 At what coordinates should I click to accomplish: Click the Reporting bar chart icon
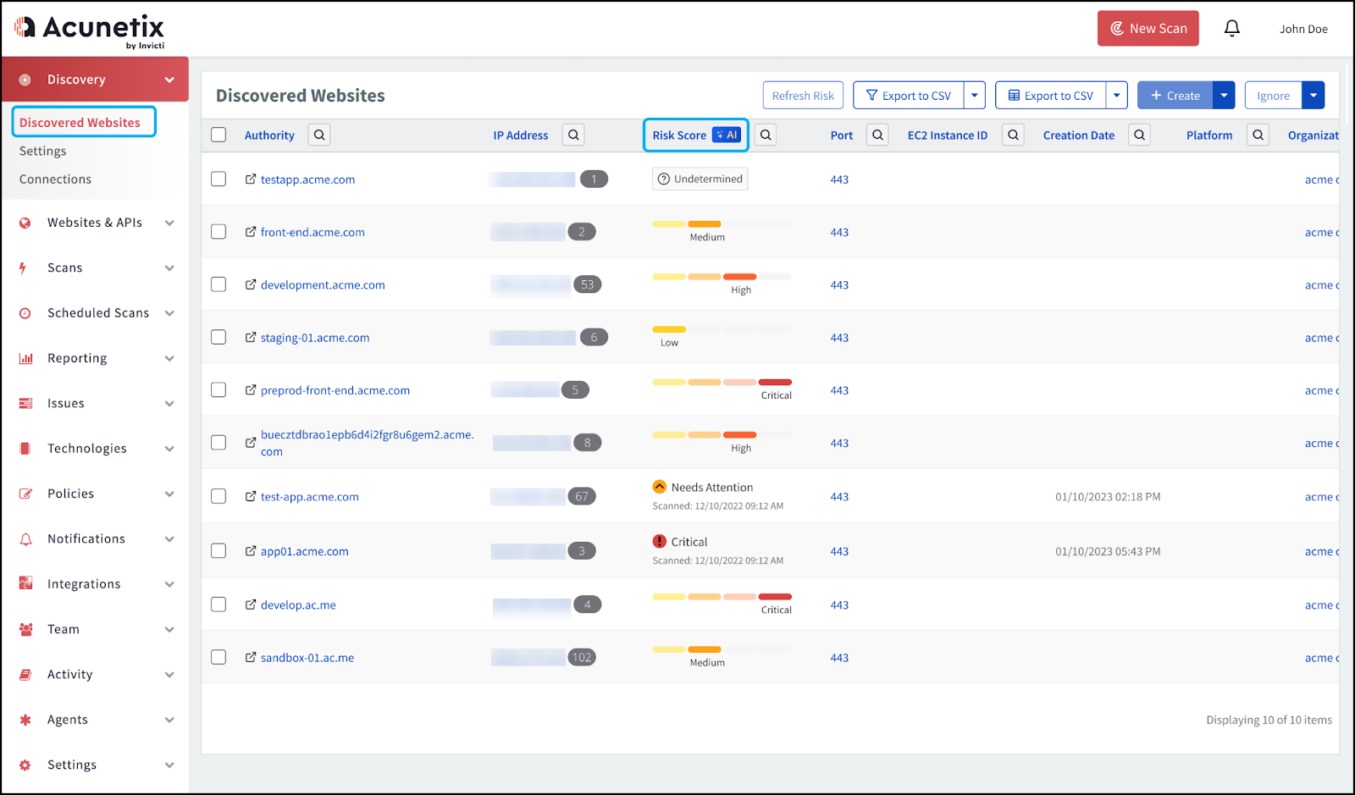(x=26, y=358)
